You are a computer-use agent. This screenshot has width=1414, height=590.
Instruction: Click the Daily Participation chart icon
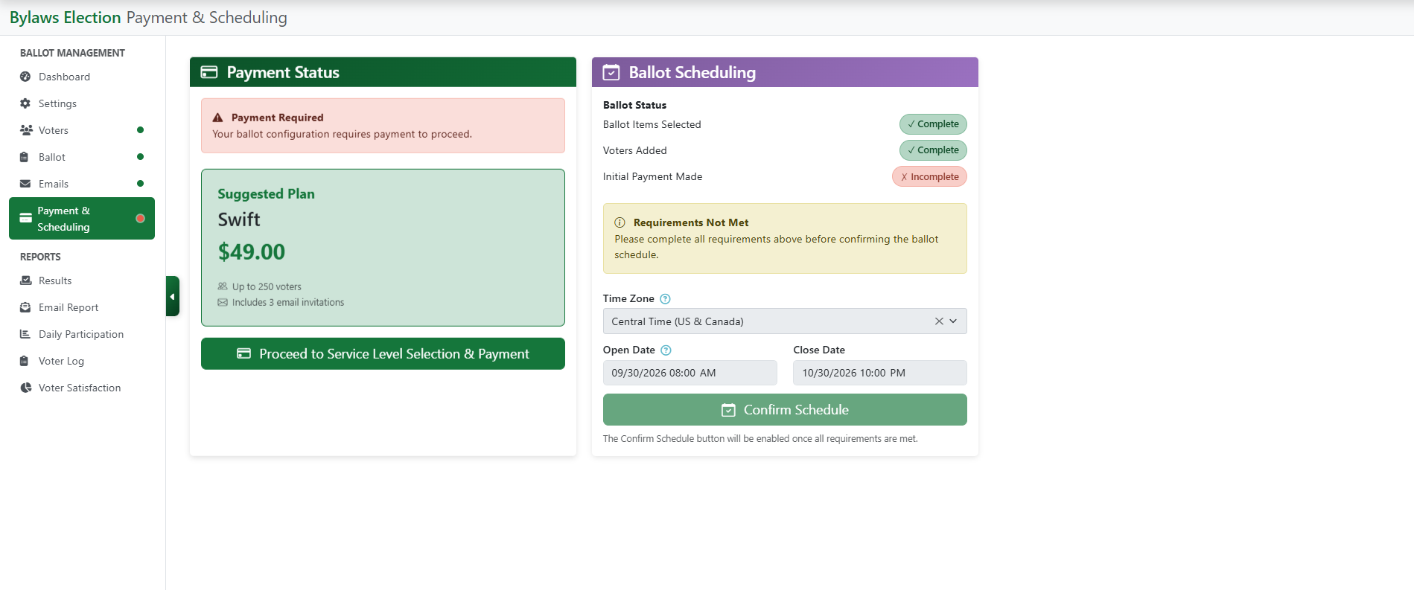[x=25, y=334]
